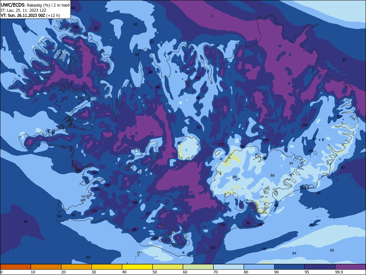Click the legend tick label 10
Screen dimensions: 366x275
click(x=33, y=272)
